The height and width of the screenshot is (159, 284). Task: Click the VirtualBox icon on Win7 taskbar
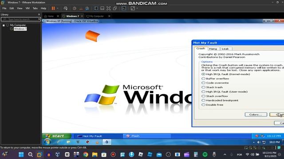click(106, 142)
